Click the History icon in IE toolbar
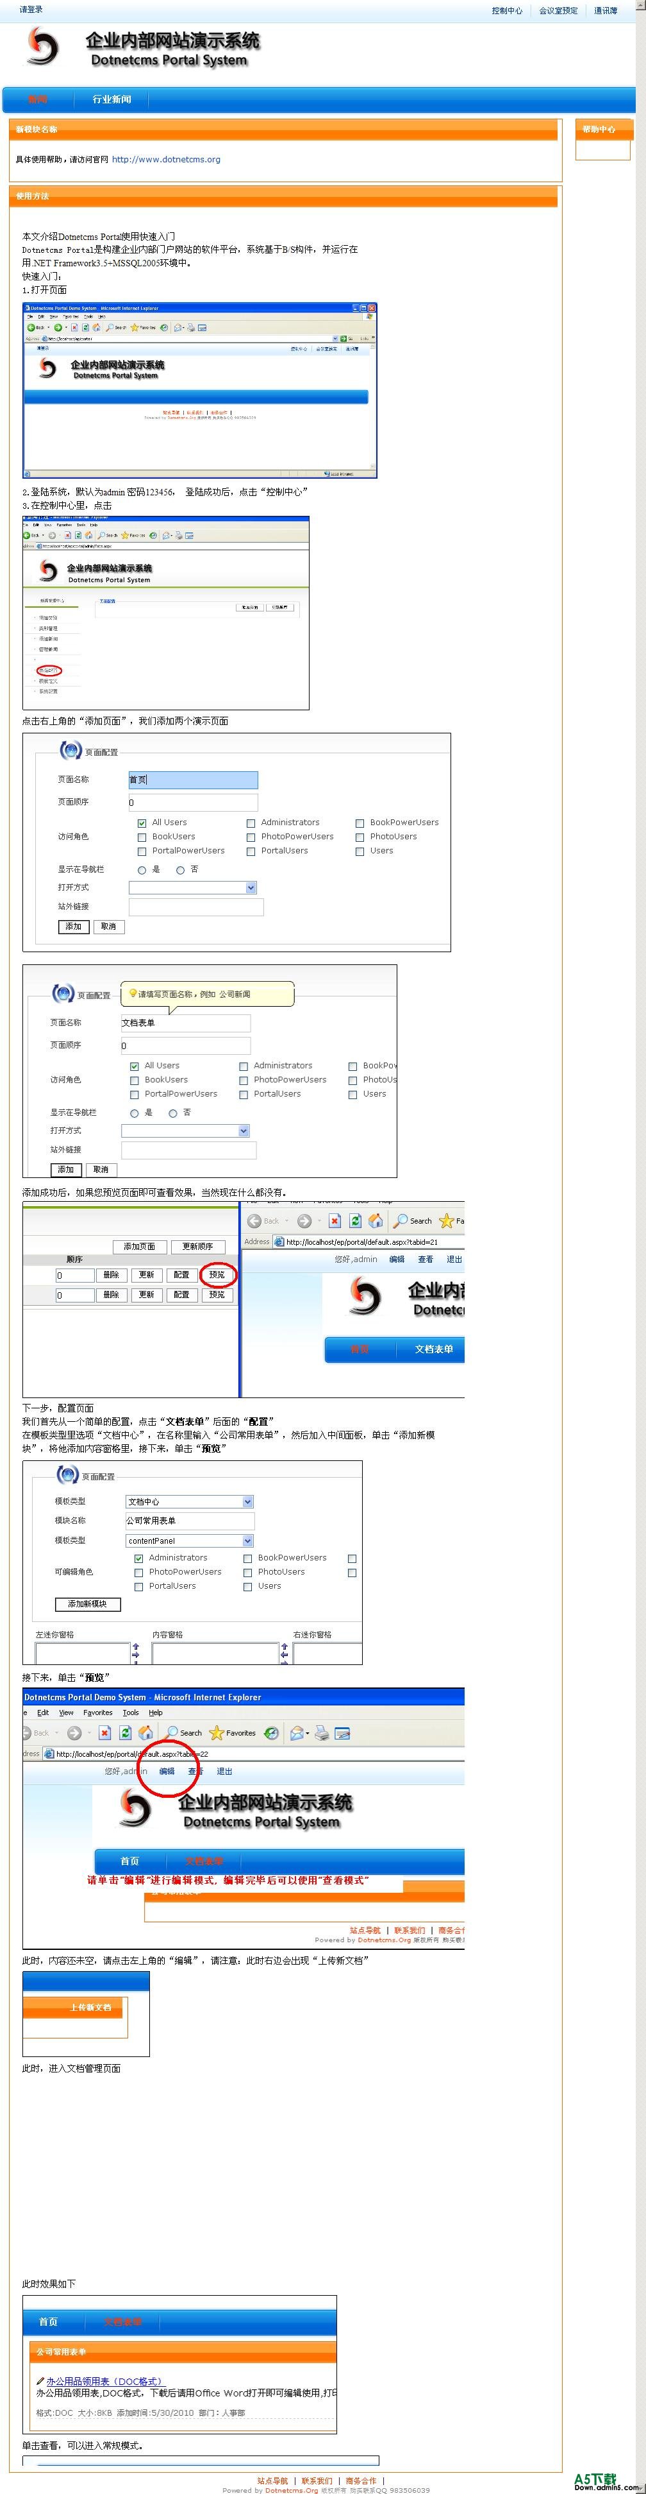Screen dimensions: 646x2494 pos(272,1733)
